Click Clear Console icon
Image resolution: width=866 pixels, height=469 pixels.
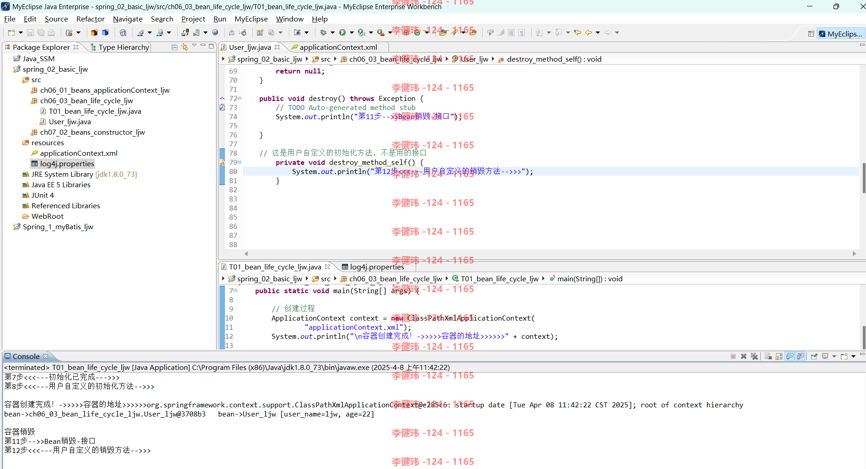click(x=768, y=356)
